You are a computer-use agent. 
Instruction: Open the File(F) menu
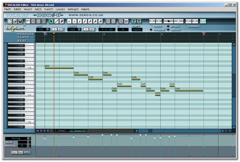(8, 9)
